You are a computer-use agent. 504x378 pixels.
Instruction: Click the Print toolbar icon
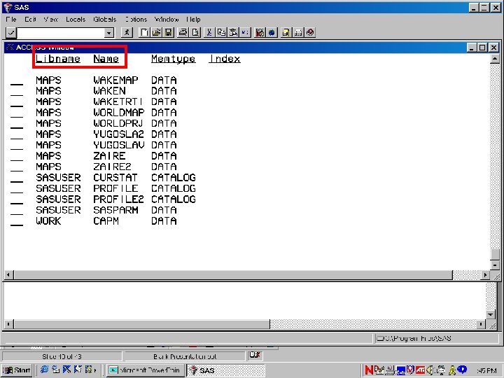183,32
